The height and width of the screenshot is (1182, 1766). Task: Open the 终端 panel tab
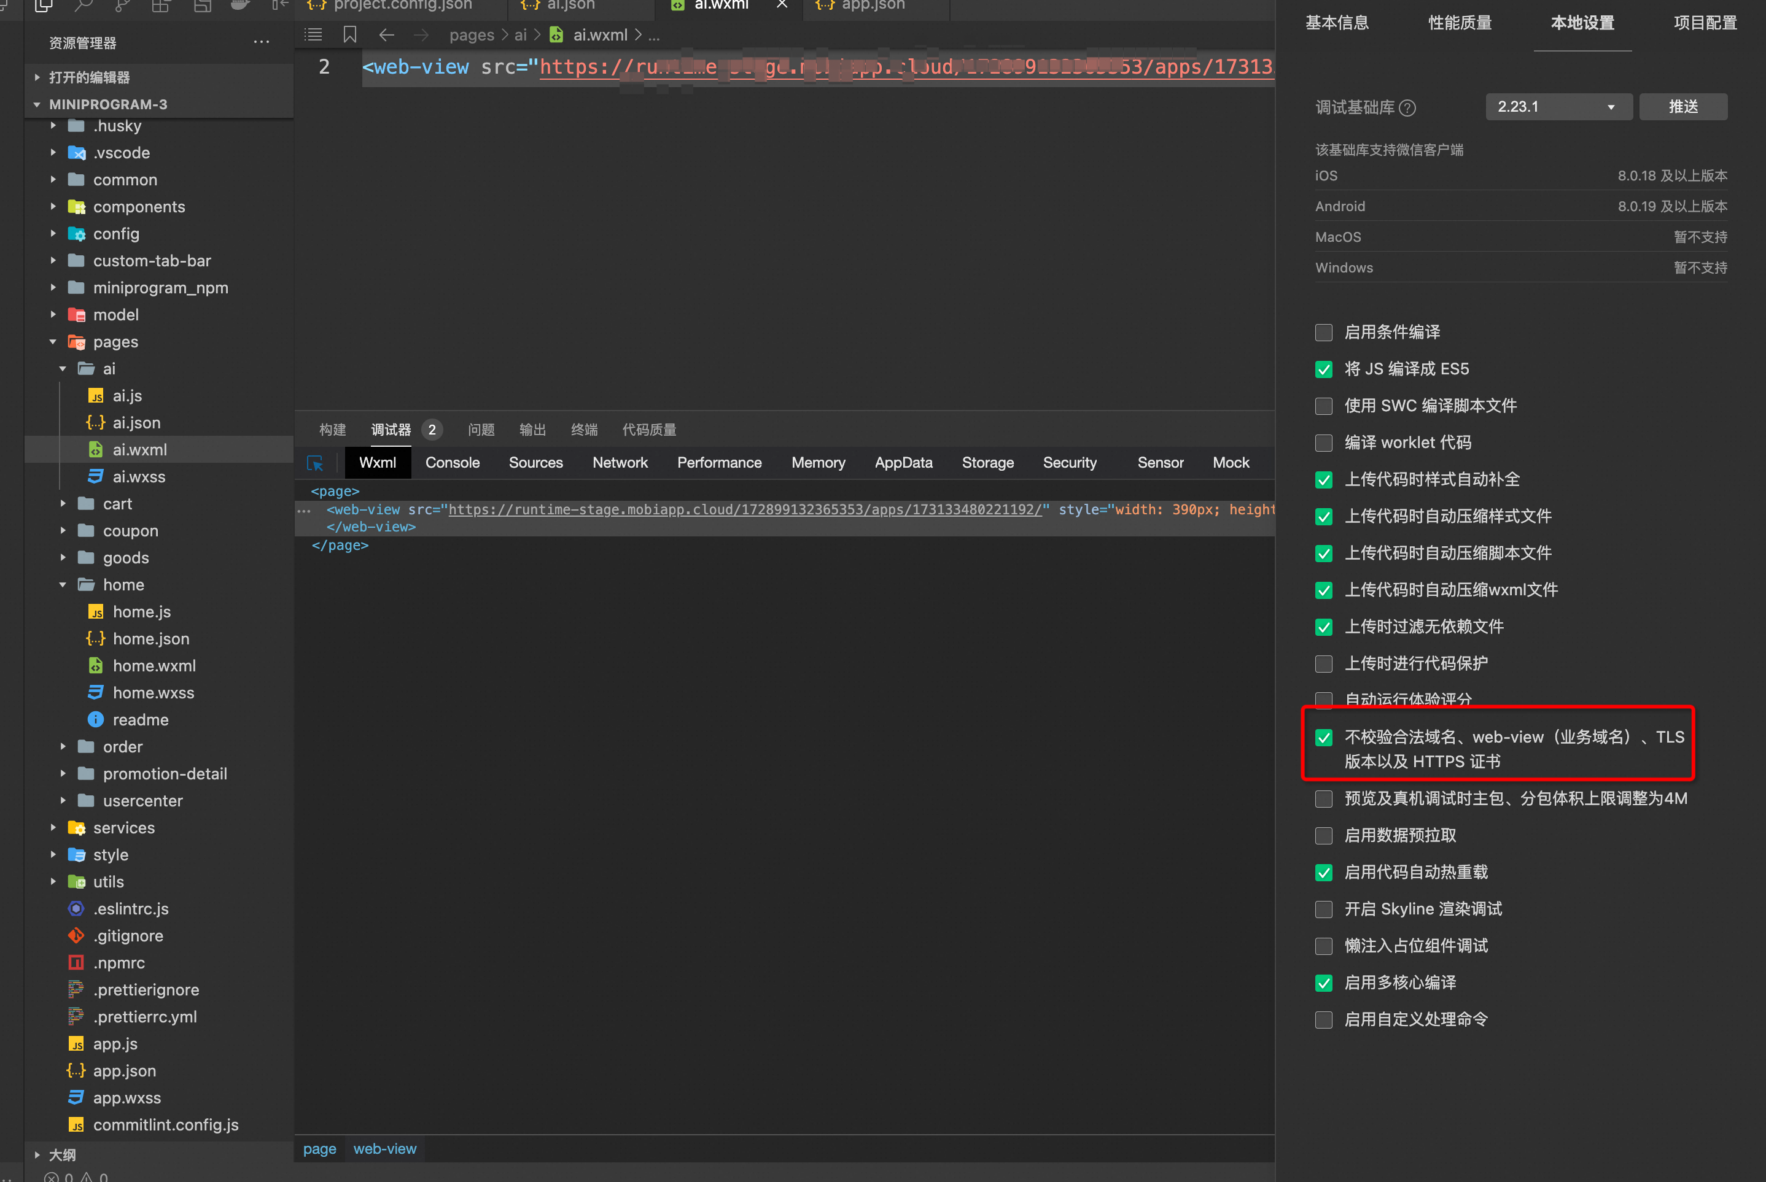tap(585, 430)
